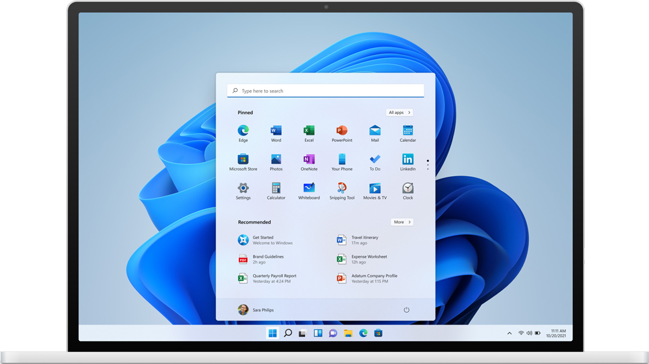This screenshot has width=649, height=364.
Task: Launch the Calculator app
Action: coord(276,191)
